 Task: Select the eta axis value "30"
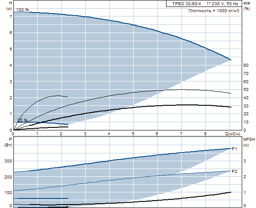[246, 106]
